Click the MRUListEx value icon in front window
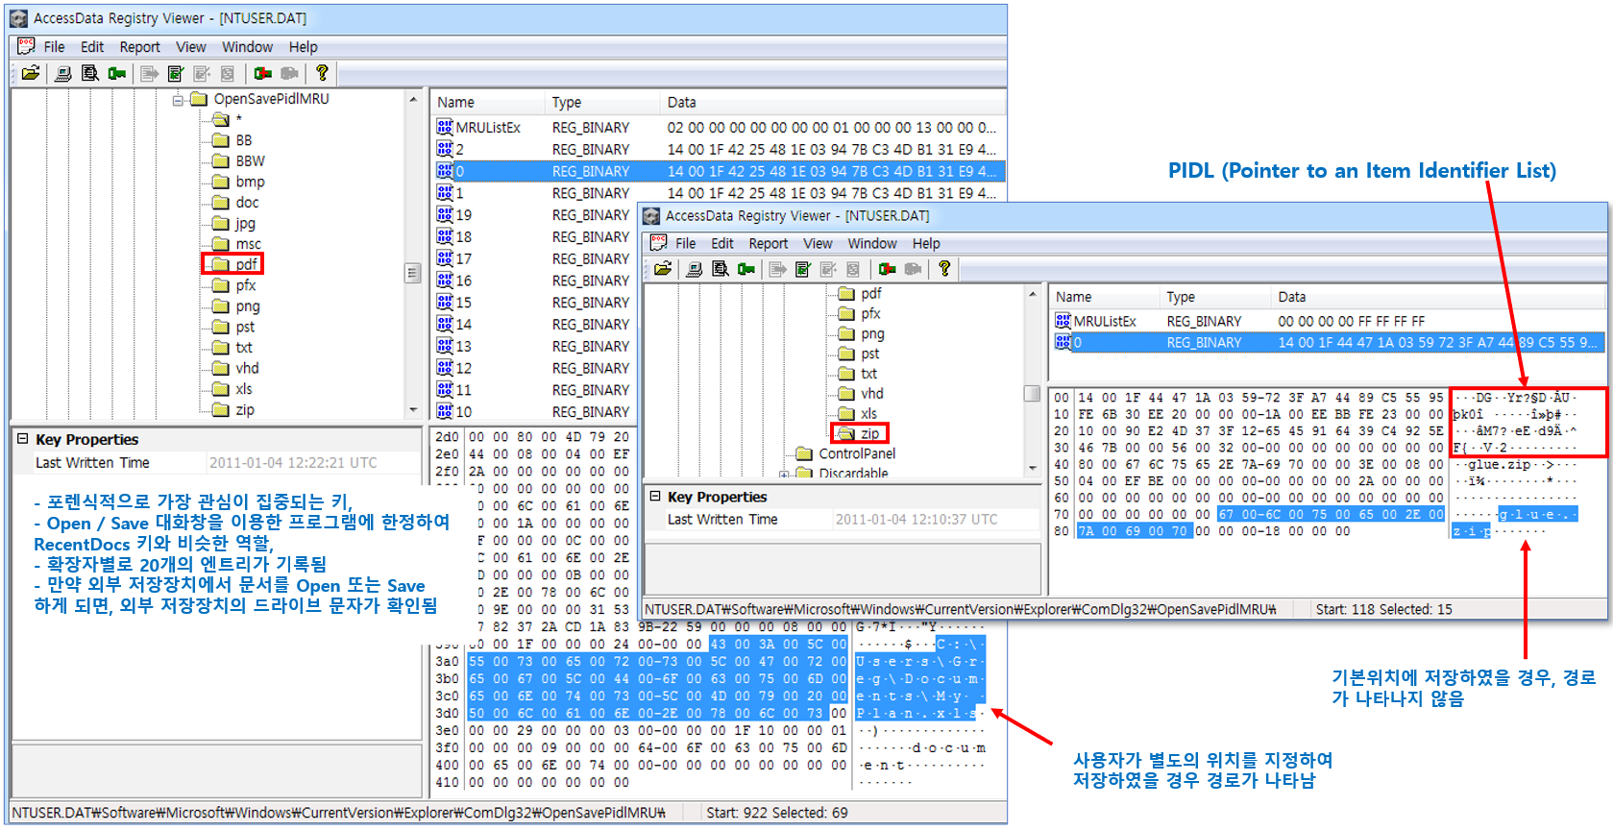The width and height of the screenshot is (1613, 830). 1063,321
